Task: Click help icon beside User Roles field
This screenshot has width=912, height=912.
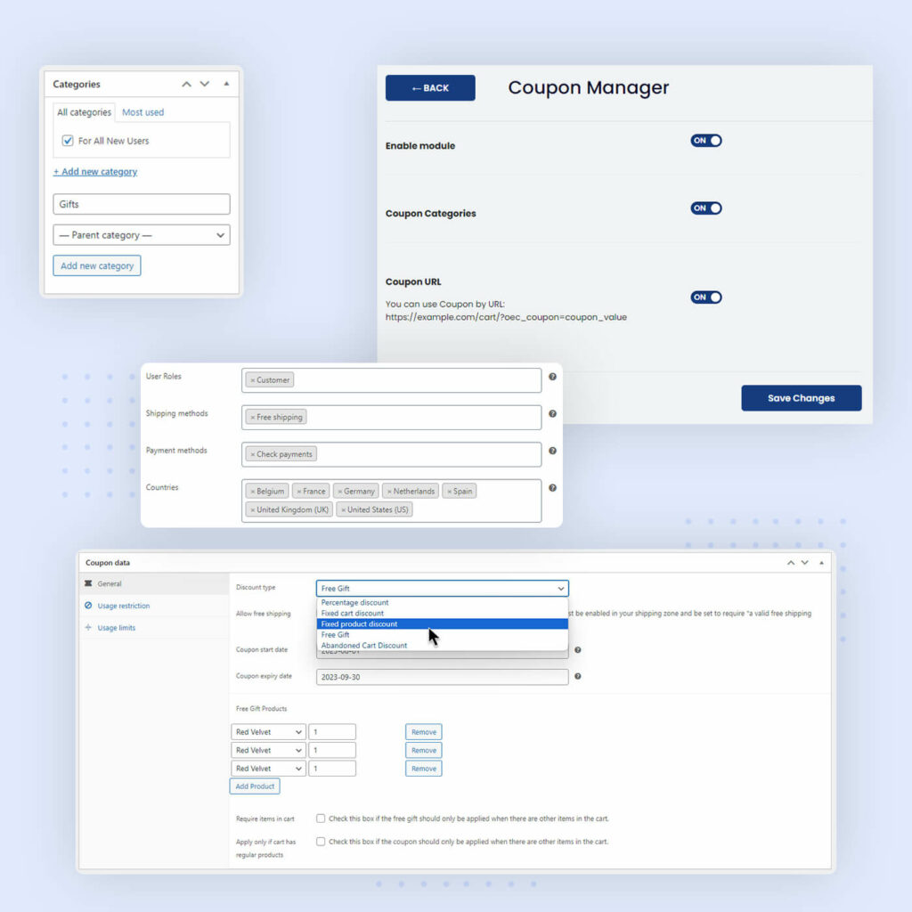Action: click(x=552, y=377)
